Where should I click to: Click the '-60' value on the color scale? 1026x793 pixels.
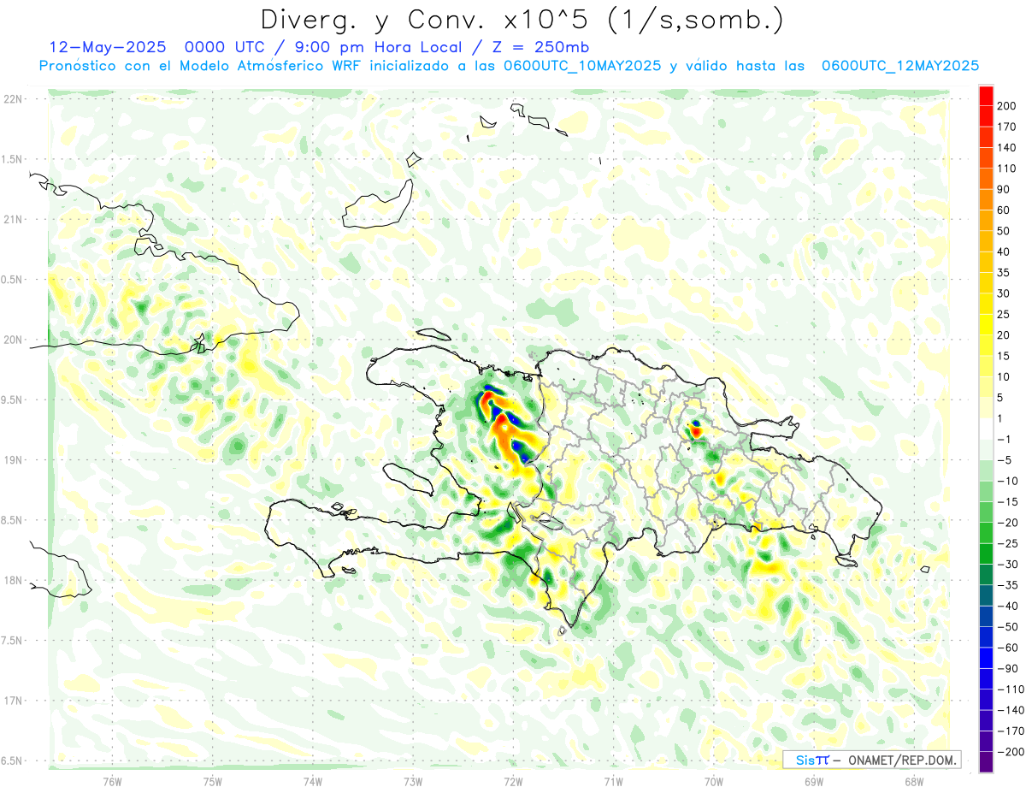[x=1007, y=648]
